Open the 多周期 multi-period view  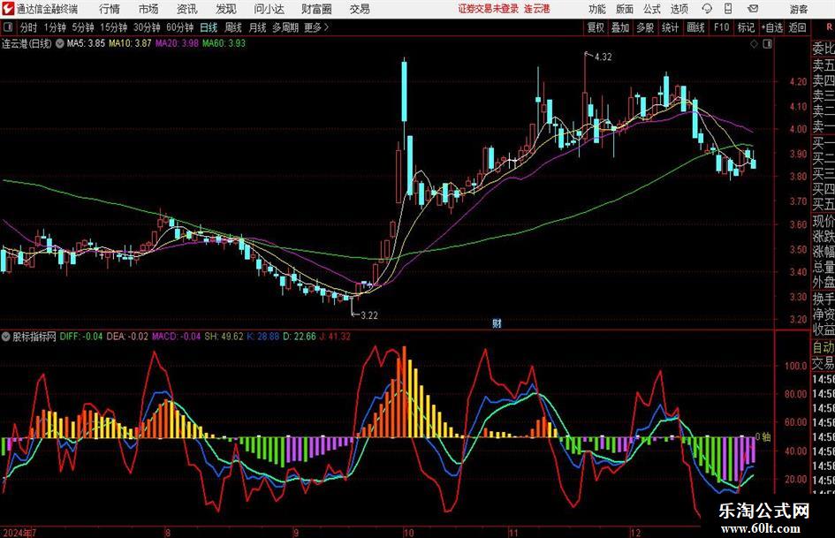click(285, 27)
